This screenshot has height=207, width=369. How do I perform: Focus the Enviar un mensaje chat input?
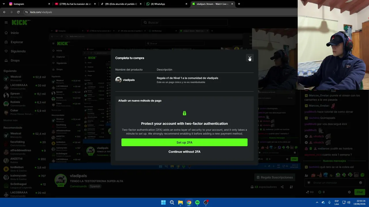point(334,183)
